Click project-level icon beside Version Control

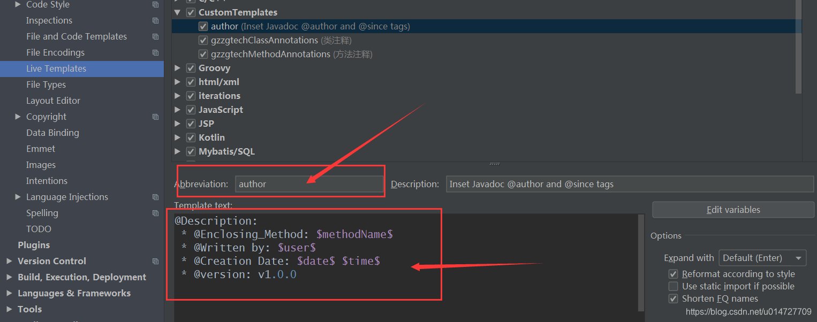155,262
